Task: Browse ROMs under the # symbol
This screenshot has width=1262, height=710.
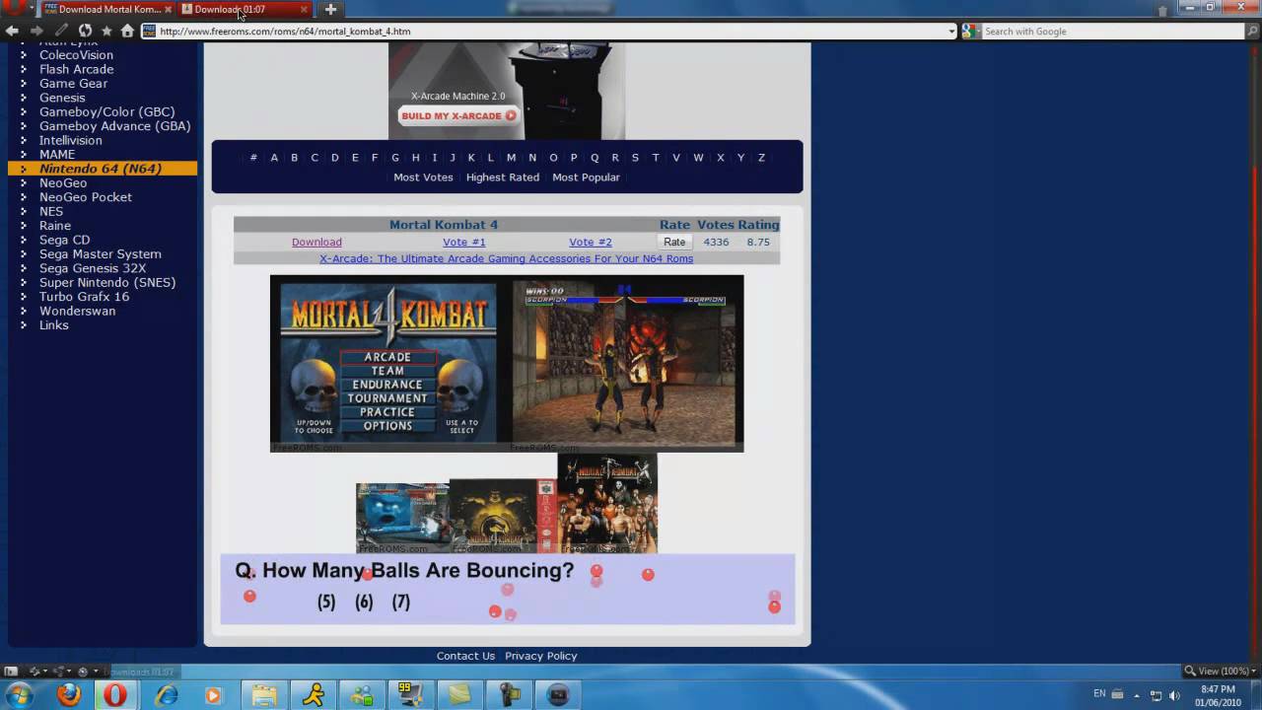Action: click(x=253, y=158)
